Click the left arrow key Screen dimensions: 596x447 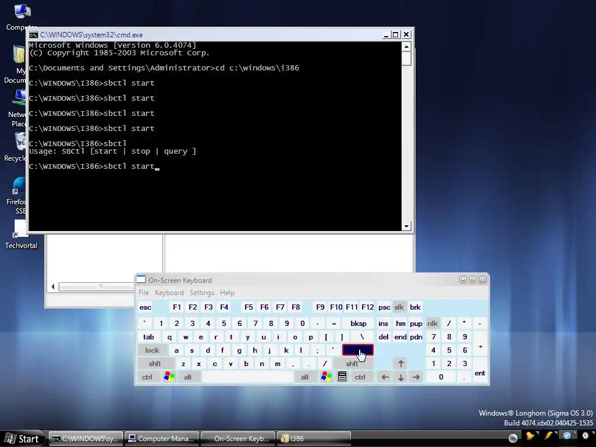(x=385, y=377)
